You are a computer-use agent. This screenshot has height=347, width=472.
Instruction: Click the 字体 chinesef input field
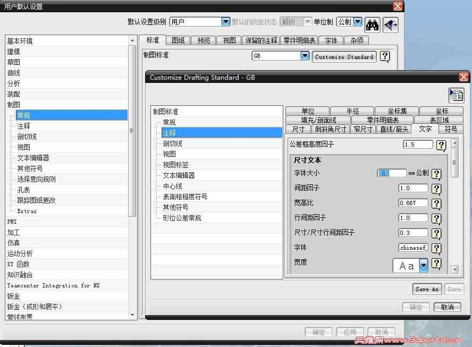pyautogui.click(x=414, y=248)
